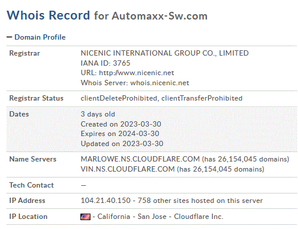Click the http://www.nicenic.net URL
Viewport: 298px width, 229px height.
(x=137, y=73)
